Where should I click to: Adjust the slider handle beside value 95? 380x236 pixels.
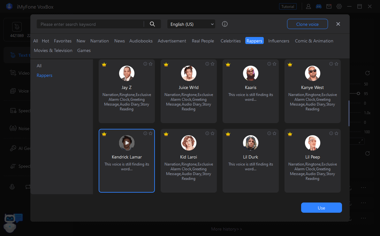tap(358, 93)
